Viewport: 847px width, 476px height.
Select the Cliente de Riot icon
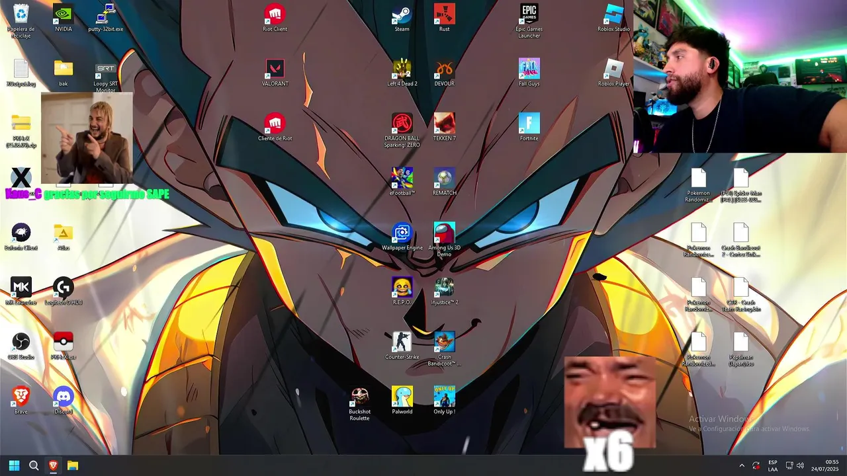[275, 128]
